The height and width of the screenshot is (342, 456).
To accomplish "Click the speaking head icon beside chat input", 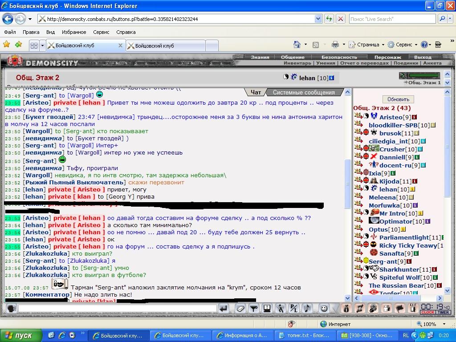I will point(11,308).
